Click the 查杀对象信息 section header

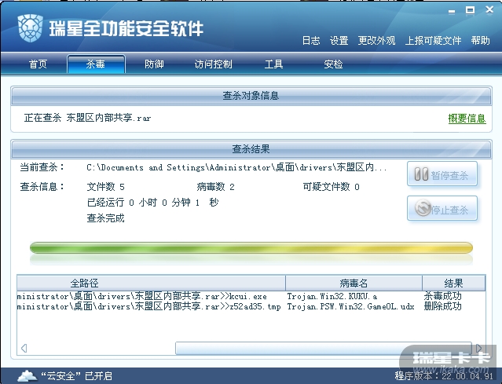(251, 95)
